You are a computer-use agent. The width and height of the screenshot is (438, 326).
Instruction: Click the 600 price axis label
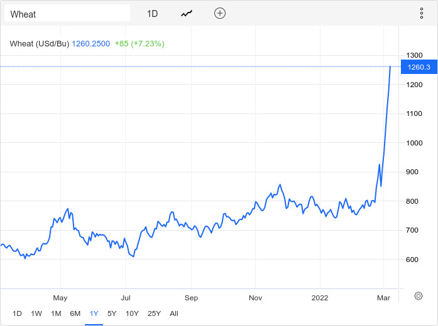coord(412,260)
